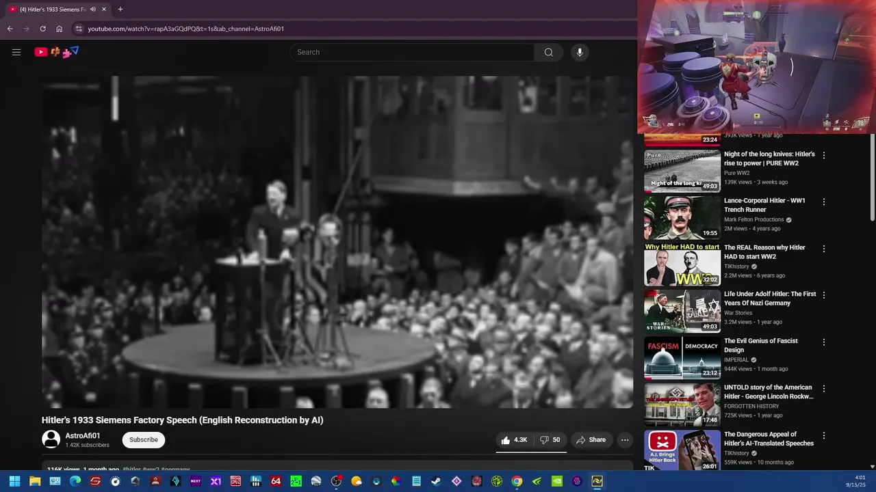Viewport: 876px width, 492px height.
Task: Open Life Under Adolf Hitler video thumbnail
Action: pos(682,312)
